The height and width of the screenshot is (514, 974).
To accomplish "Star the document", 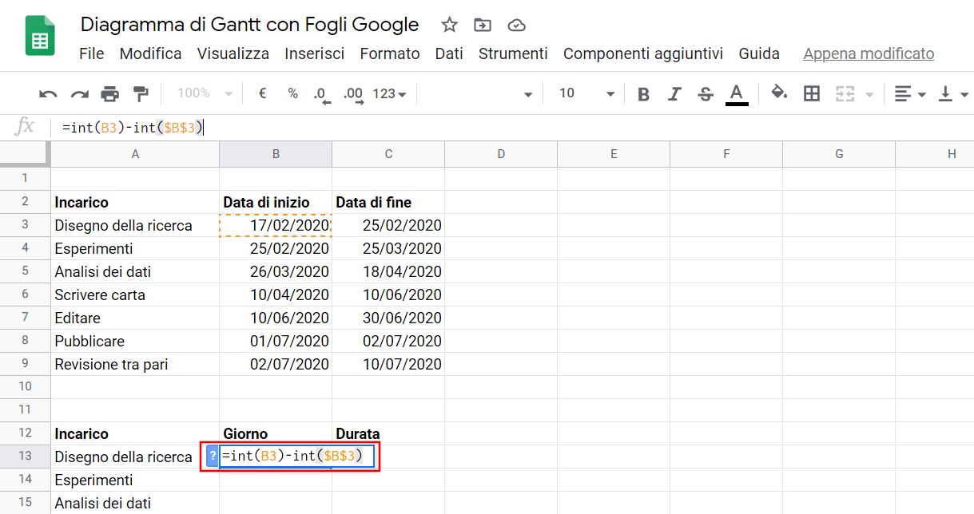I will 450,25.
